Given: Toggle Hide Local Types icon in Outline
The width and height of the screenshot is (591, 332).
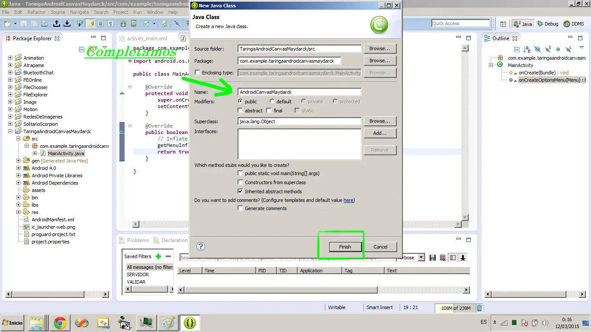Looking at the screenshot, I should click(569, 50).
